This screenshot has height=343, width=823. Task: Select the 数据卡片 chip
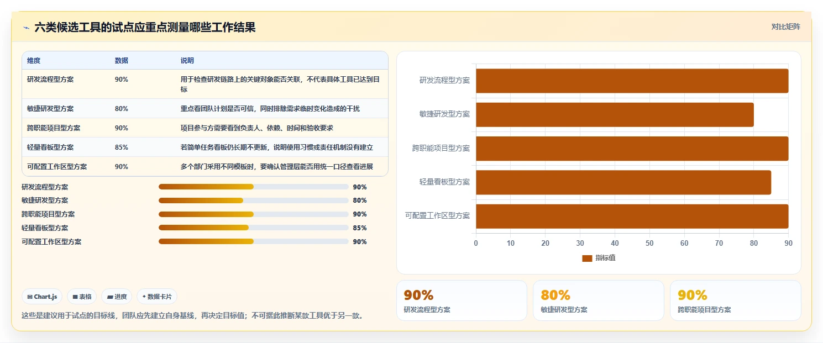(x=157, y=297)
